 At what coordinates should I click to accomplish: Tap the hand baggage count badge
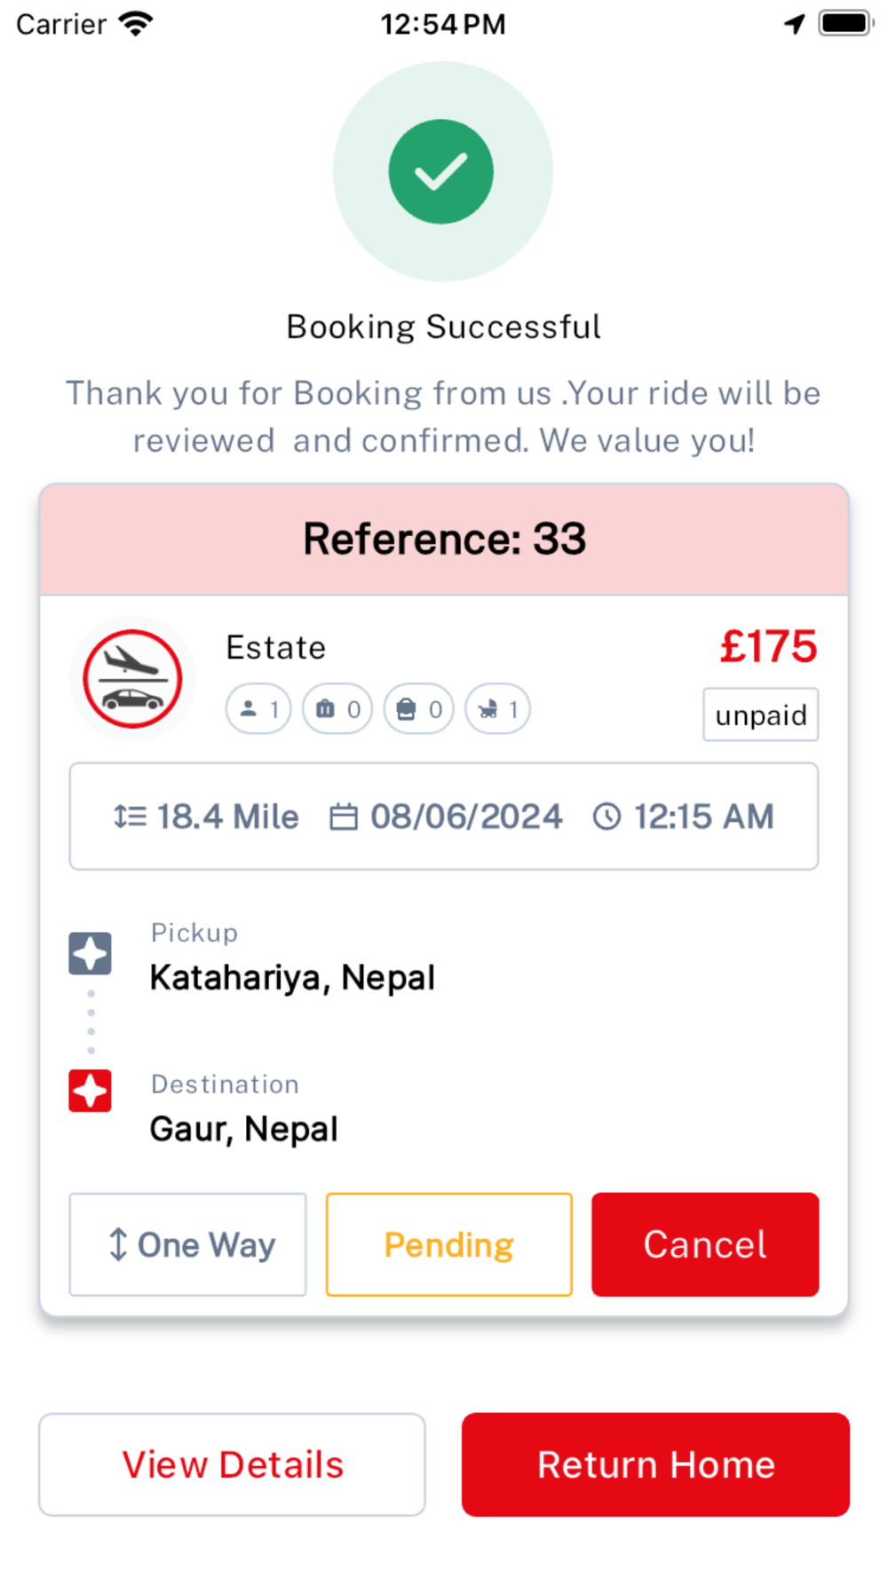(x=418, y=709)
